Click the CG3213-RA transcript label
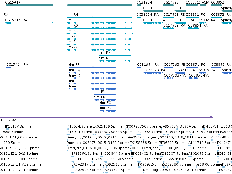Screen dimensions: 232x174 (185, 20)
